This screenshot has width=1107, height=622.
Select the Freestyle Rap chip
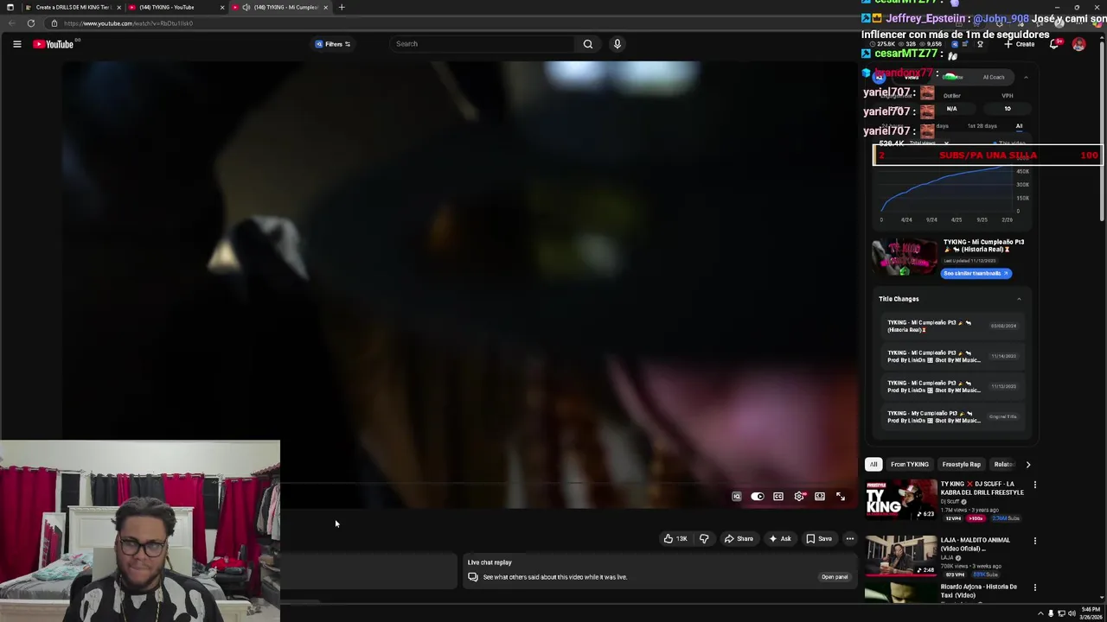962,465
